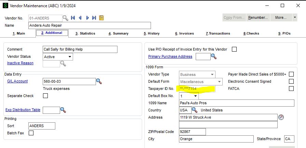The height and width of the screenshot is (148, 306).
Task: Expand the Vendor Status dropdown
Action: (x=70, y=57)
